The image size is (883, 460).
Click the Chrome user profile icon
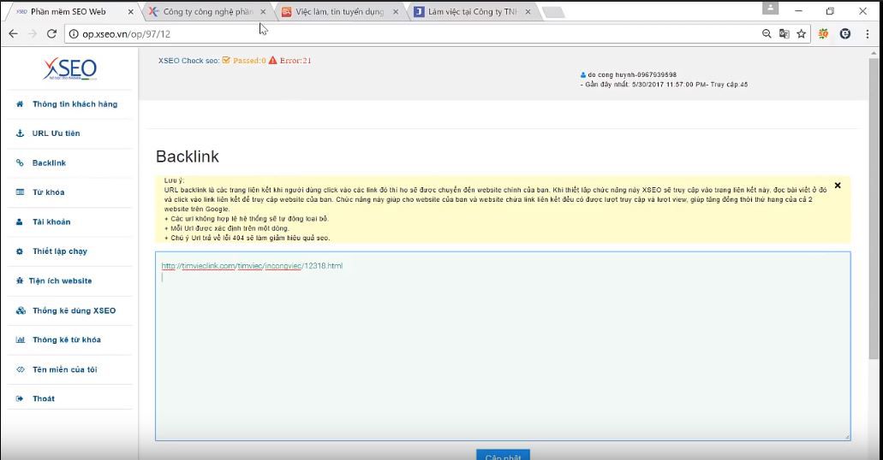[x=770, y=8]
